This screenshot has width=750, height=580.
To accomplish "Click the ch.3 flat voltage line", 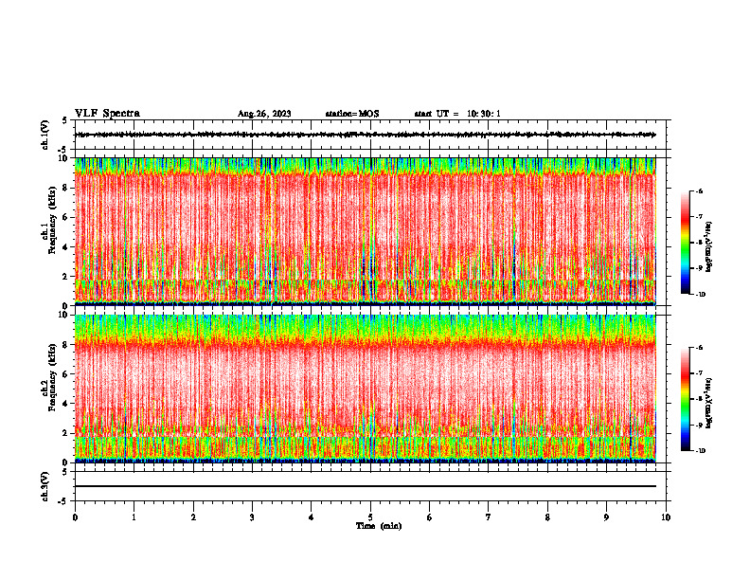I will 366,486.
